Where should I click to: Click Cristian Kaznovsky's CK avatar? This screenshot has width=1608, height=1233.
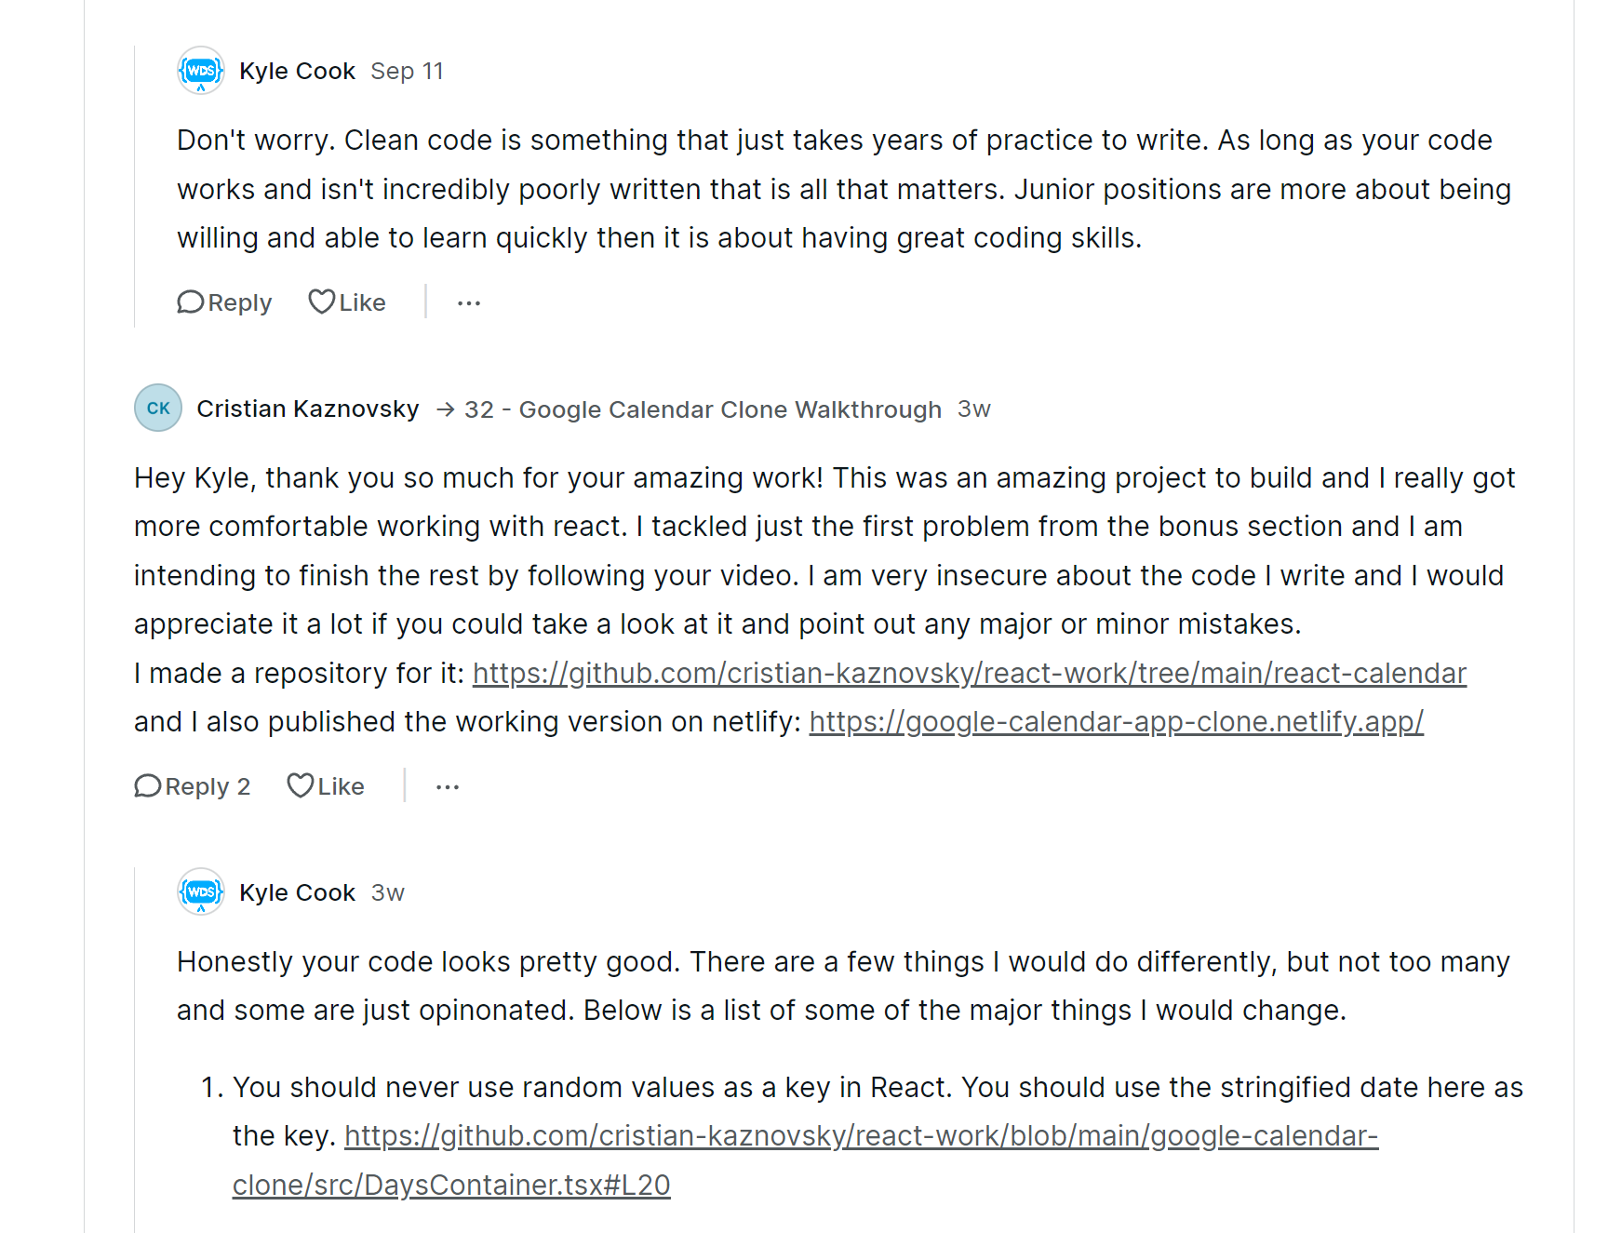(x=158, y=408)
